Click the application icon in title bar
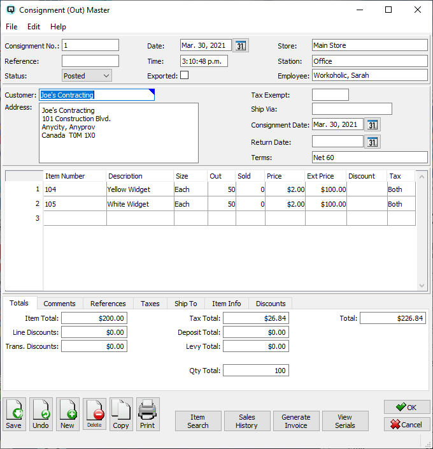Viewport: 433px width, 449px height. pos(11,10)
